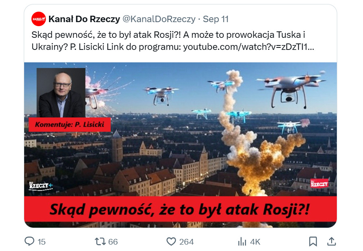Share the tweet via upload arrow icon
The image size is (363, 251).
(x=332, y=241)
